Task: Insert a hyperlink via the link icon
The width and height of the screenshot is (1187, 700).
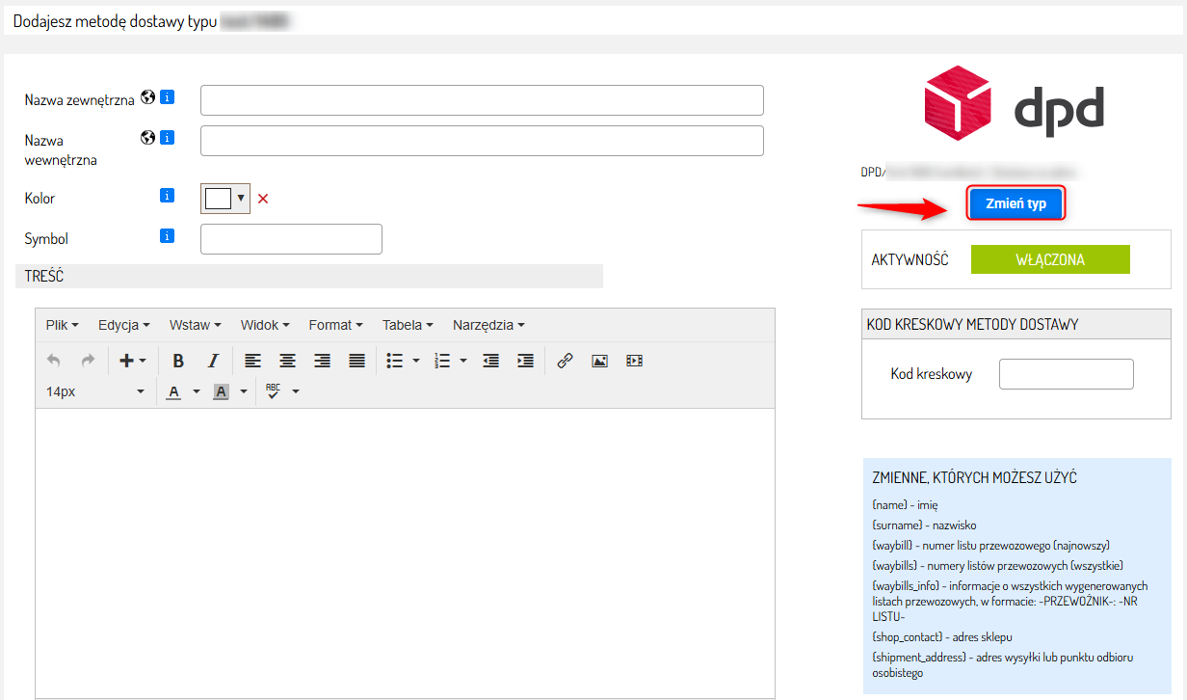Action: pyautogui.click(x=565, y=361)
